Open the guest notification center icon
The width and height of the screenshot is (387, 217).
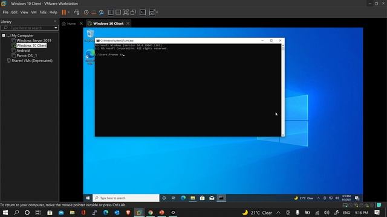point(357,198)
